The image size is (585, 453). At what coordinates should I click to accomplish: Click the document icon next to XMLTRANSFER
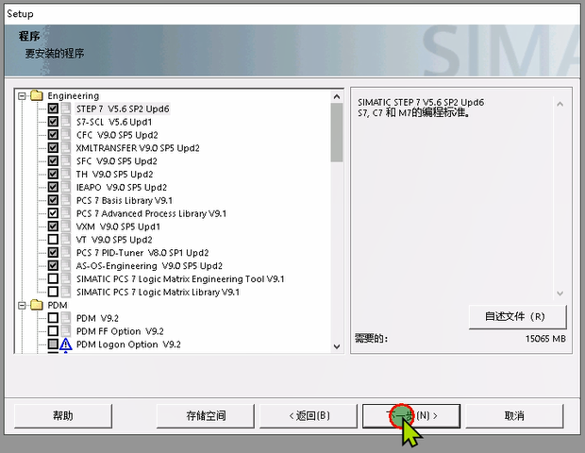coord(66,148)
